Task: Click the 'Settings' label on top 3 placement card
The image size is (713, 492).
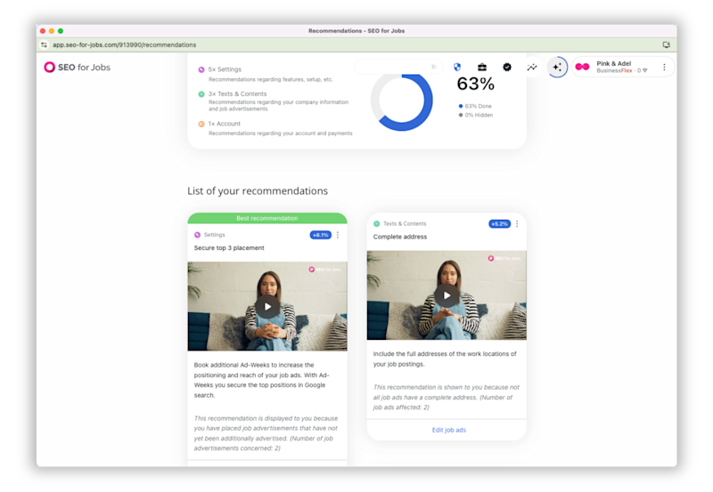Action: pos(214,235)
